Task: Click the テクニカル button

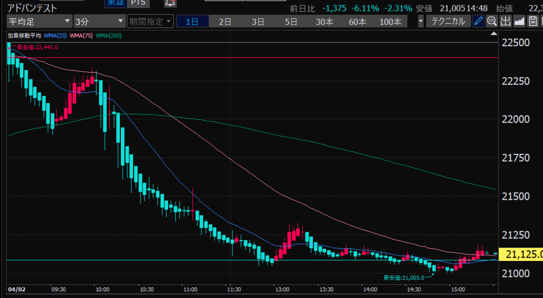Action: pyautogui.click(x=449, y=21)
